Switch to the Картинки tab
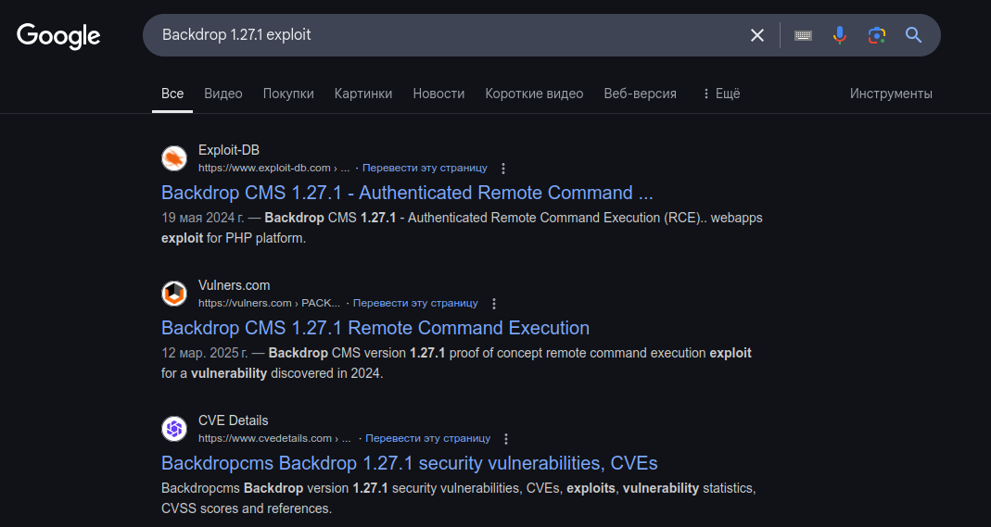The height and width of the screenshot is (527, 991). coord(363,94)
